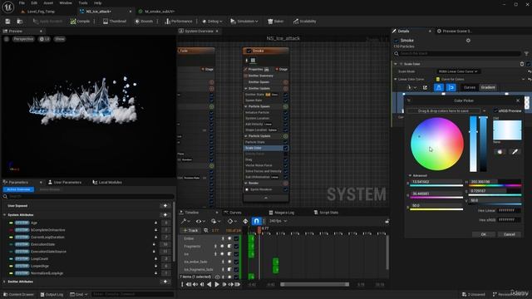Delete the Scale Color module with trash icon
The width and height of the screenshot is (532, 299).
click(x=522, y=64)
